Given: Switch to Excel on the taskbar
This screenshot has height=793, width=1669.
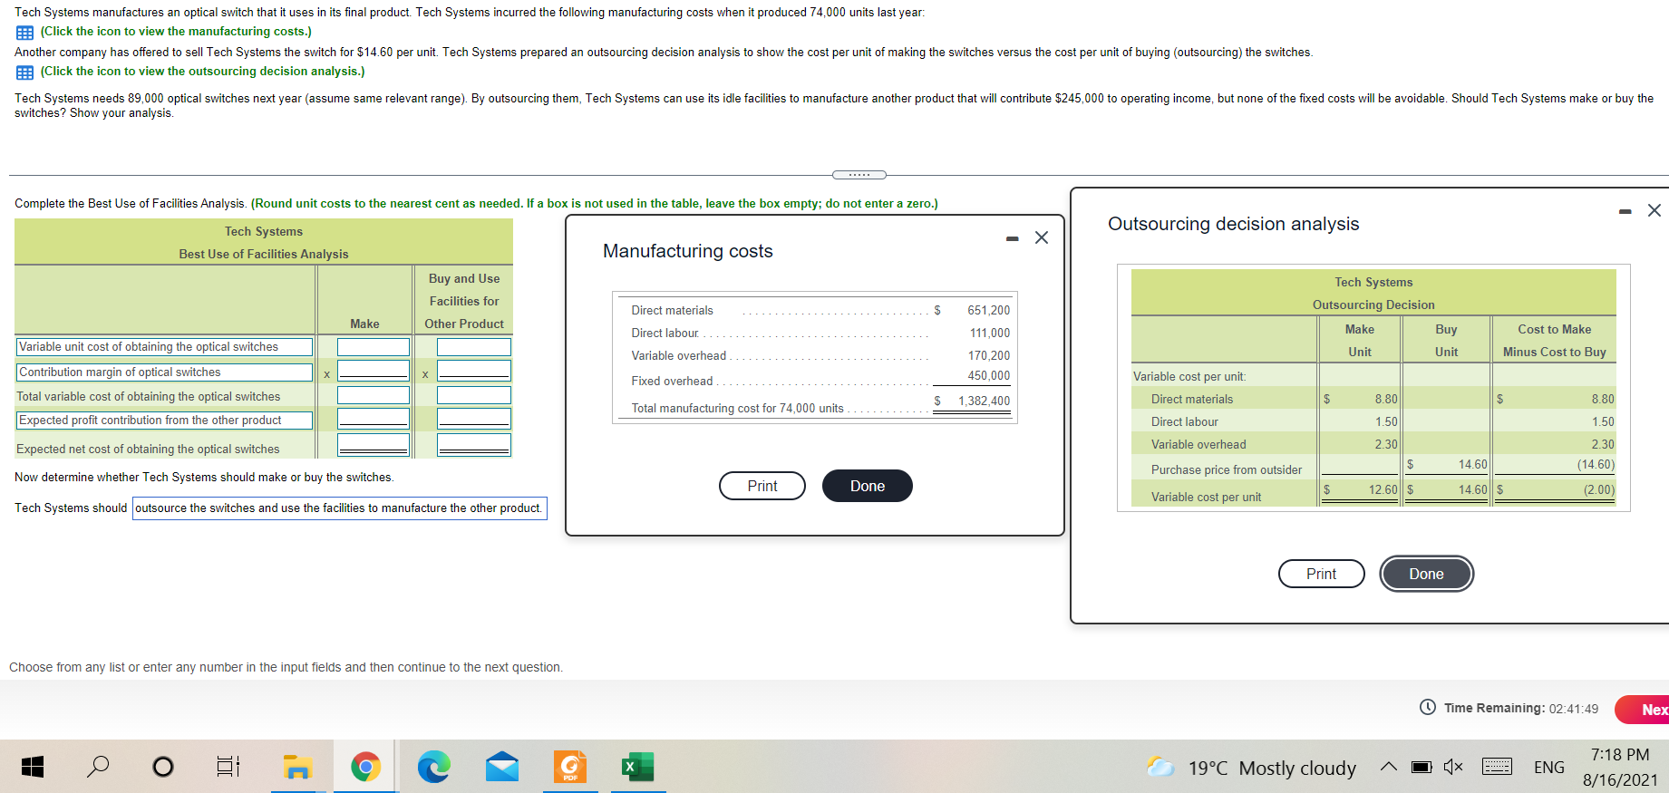Looking at the screenshot, I should pyautogui.click(x=638, y=767).
